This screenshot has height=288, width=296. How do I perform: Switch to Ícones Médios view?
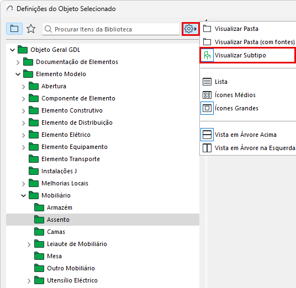(248, 95)
